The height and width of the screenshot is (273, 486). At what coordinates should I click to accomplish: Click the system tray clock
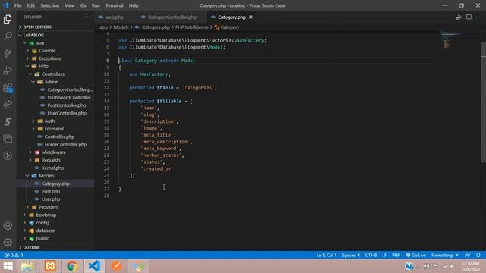click(x=470, y=266)
